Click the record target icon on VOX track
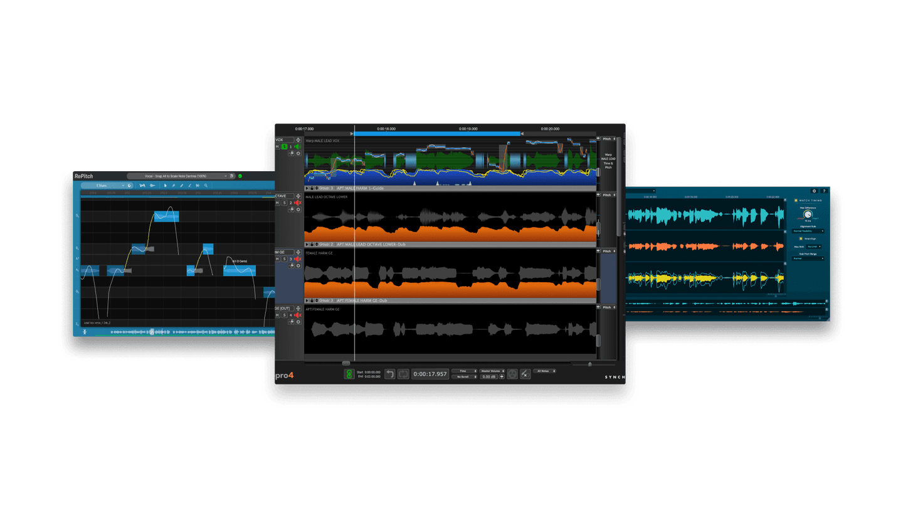Image resolution: width=903 pixels, height=508 pixels. pyautogui.click(x=298, y=153)
